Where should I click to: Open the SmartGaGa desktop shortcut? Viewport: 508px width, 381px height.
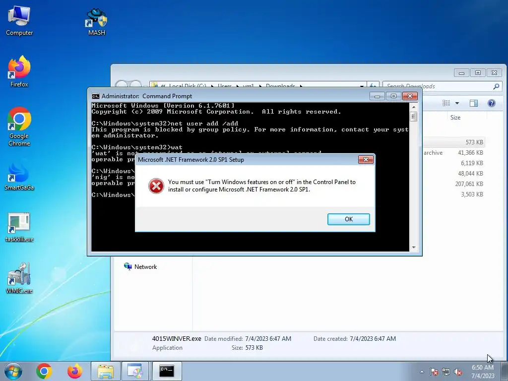point(19,177)
